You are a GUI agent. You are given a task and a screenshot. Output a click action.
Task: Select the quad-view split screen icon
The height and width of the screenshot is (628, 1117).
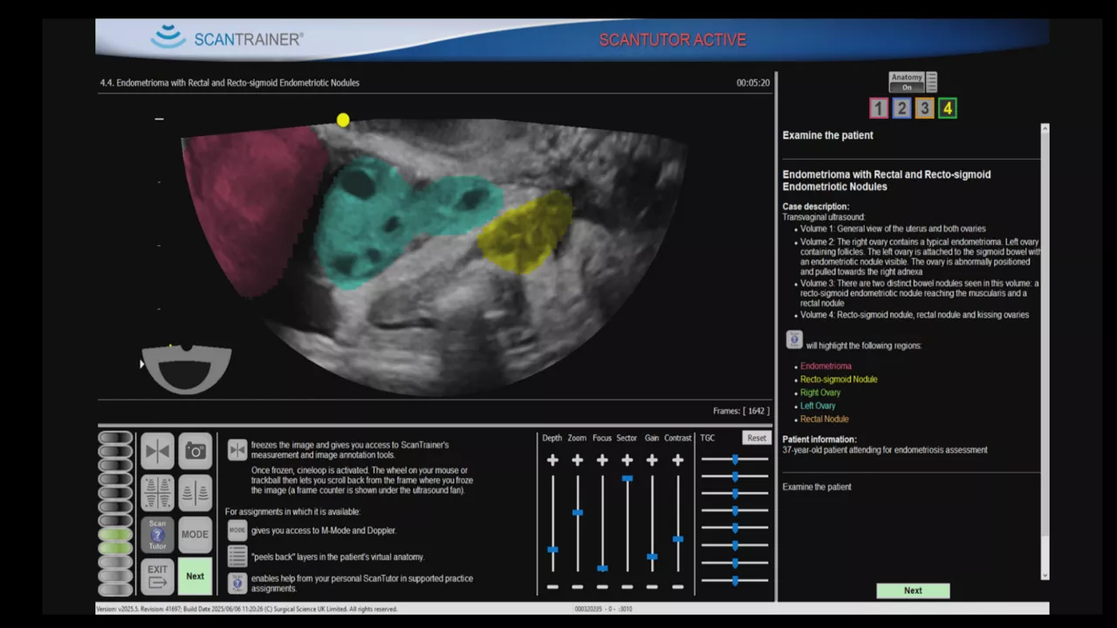158,493
